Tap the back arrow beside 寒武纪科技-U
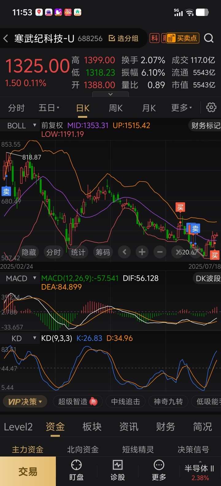221x486 pixels. (x=6, y=39)
